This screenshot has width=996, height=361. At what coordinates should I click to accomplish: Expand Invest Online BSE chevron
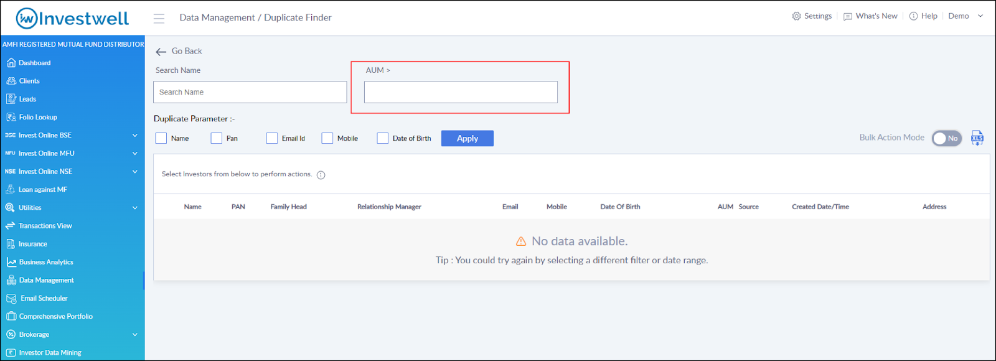click(x=135, y=135)
